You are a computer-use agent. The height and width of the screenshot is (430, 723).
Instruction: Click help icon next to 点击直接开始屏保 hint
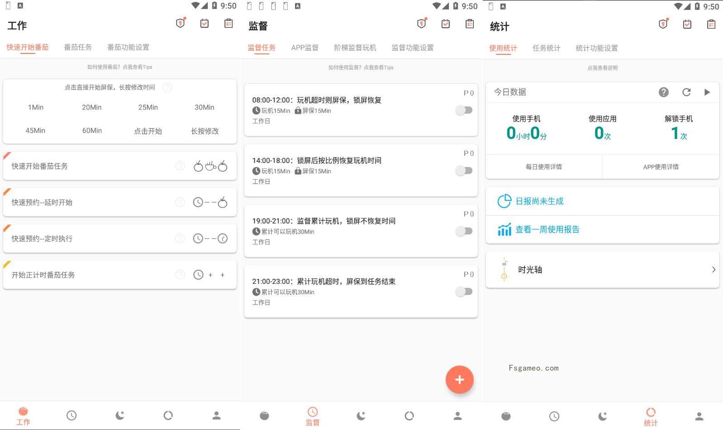167,87
